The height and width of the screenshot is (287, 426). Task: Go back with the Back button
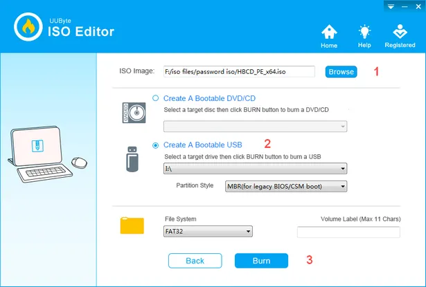click(x=195, y=261)
